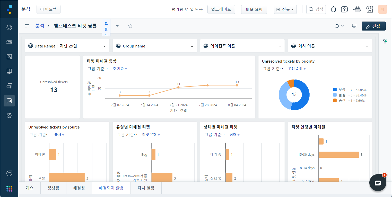The image size is (392, 197).
Task: Click the 업그레이드 button
Action: (x=221, y=9)
